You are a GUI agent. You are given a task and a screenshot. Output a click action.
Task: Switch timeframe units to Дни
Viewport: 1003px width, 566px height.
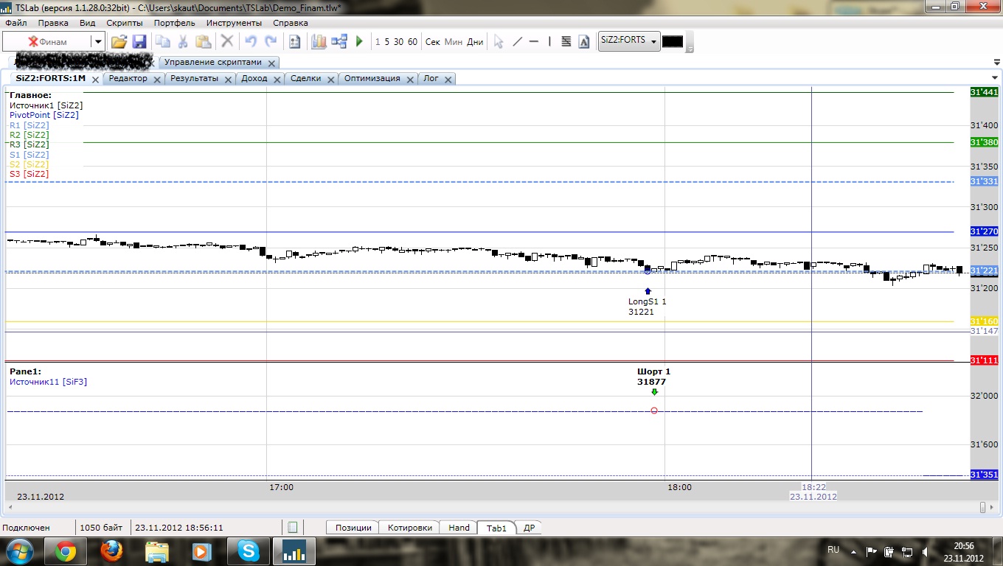(475, 42)
